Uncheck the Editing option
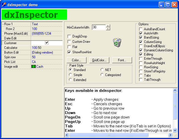 tap(141, 54)
